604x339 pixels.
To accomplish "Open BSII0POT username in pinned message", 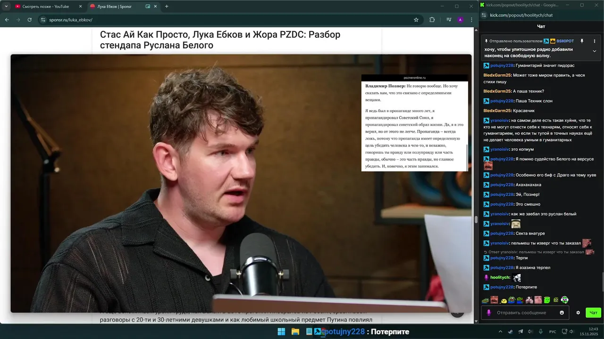I will (565, 41).
